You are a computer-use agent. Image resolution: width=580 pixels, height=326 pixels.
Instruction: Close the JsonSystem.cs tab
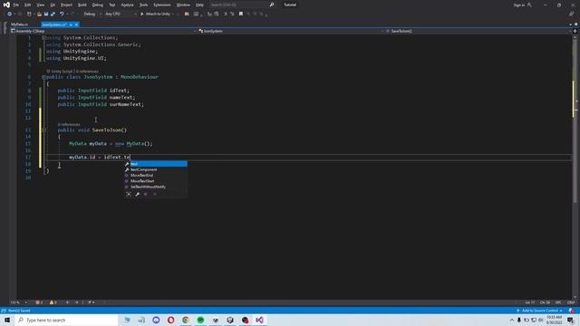point(76,24)
